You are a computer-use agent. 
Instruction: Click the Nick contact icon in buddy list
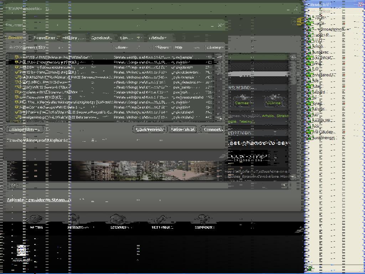tap(308, 126)
